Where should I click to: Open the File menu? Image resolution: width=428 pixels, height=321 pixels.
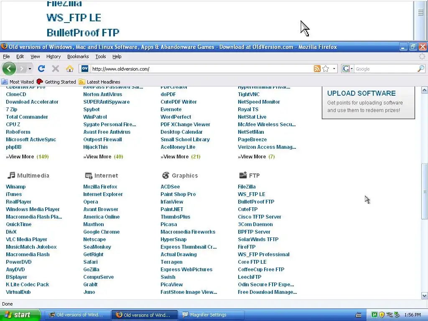coord(6,56)
